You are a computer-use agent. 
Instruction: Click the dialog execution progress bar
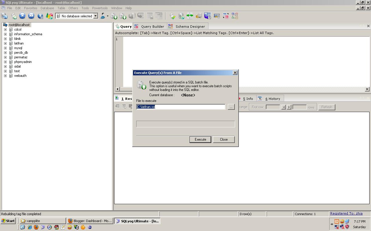(x=185, y=124)
